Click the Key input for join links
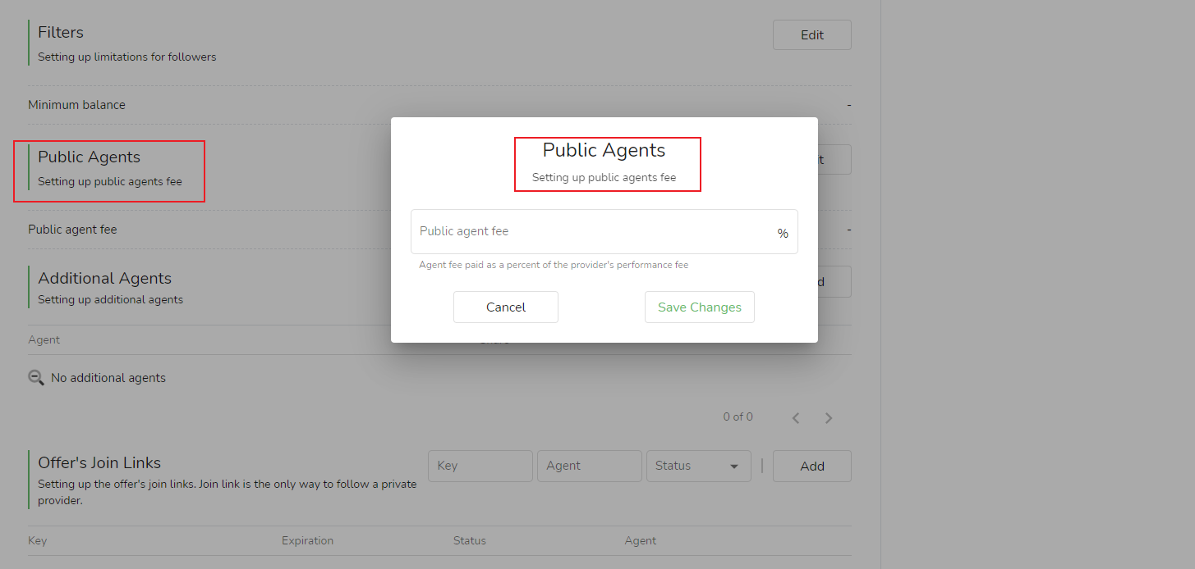 480,466
